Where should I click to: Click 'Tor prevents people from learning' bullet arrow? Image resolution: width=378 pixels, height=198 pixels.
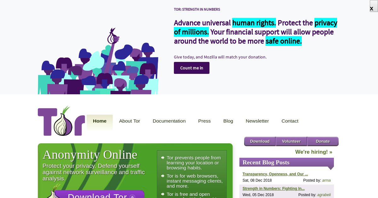163,158
